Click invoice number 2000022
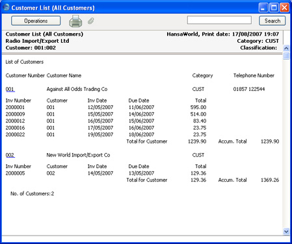 pos(15,134)
